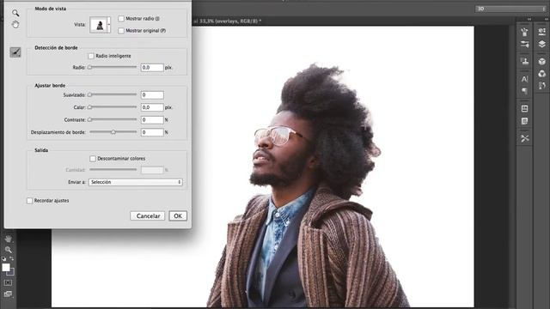This screenshot has width=550, height=309.
Task: Swap foreground and background colors
Action: (11, 258)
